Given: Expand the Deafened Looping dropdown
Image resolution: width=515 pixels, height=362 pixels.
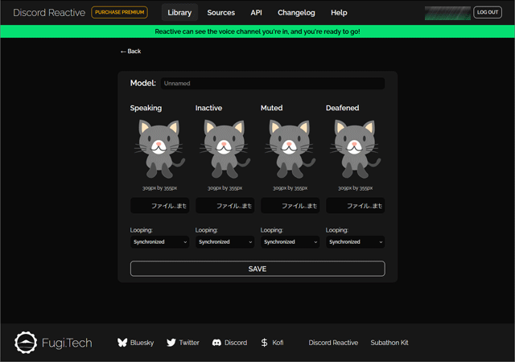Looking at the screenshot, I should click(355, 242).
